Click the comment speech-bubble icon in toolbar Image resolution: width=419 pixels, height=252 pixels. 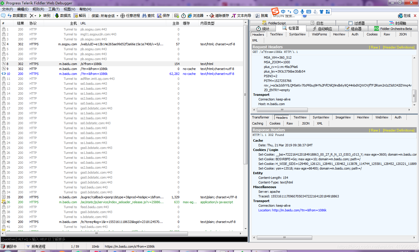(x=3, y=16)
